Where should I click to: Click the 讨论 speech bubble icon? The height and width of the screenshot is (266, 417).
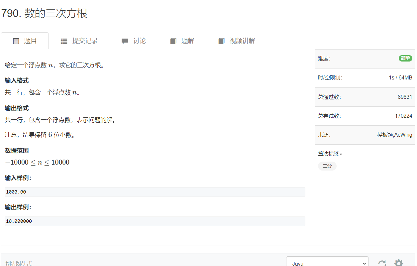click(x=125, y=41)
